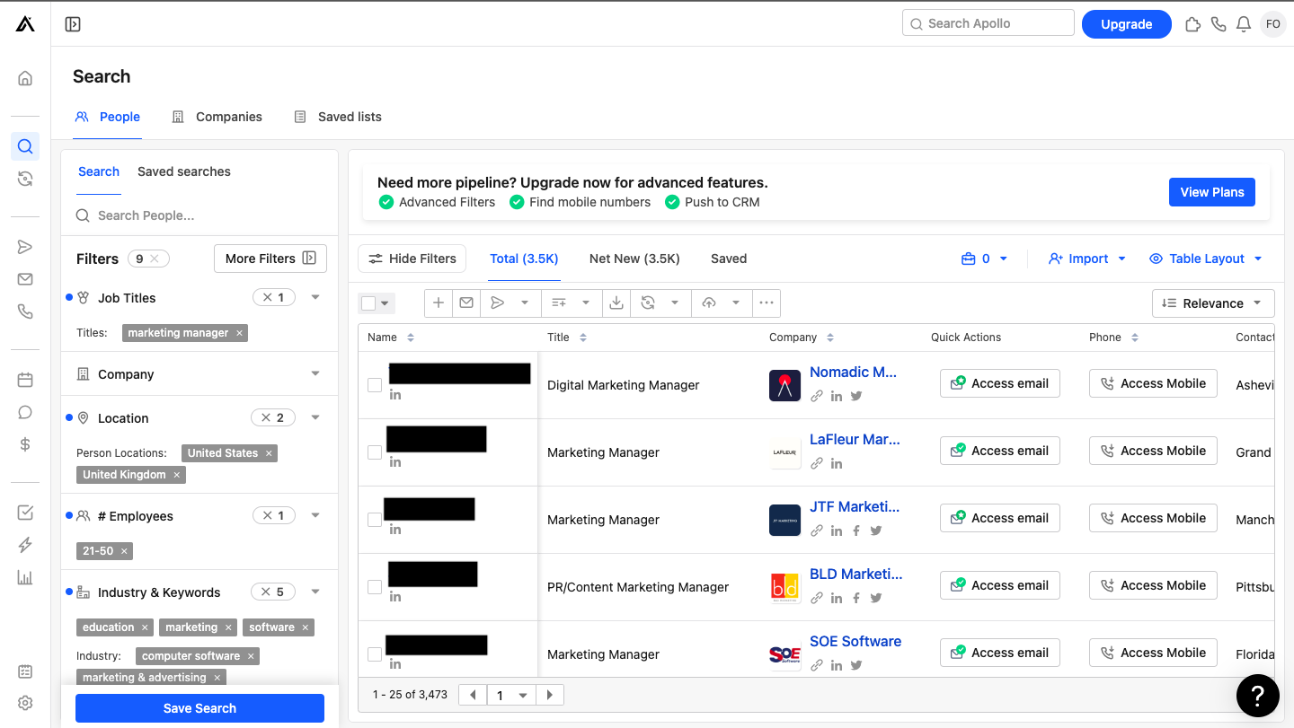Switch to Net New (3.5K) tab
Viewport: 1294px width, 728px height.
[634, 259]
